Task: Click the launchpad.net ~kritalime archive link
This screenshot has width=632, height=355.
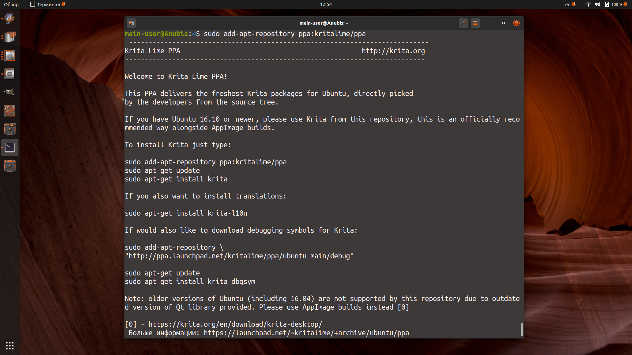Action: [x=306, y=333]
